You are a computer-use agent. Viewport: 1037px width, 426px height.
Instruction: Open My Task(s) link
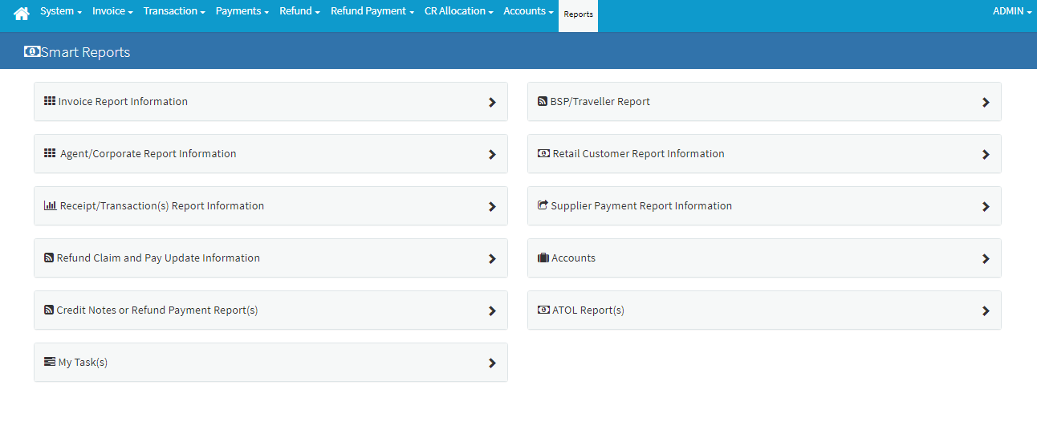tap(83, 363)
